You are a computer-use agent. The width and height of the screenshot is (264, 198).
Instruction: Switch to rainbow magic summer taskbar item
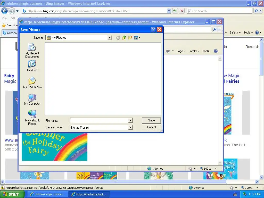(48, 194)
